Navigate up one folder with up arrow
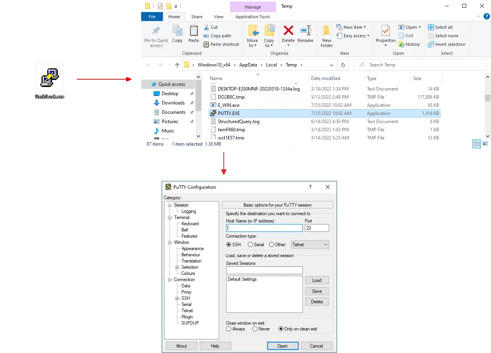Screen dimensions: 491x353 click(x=177, y=65)
